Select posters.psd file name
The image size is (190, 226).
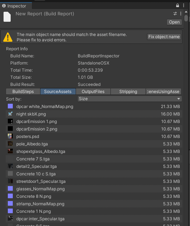28,137
